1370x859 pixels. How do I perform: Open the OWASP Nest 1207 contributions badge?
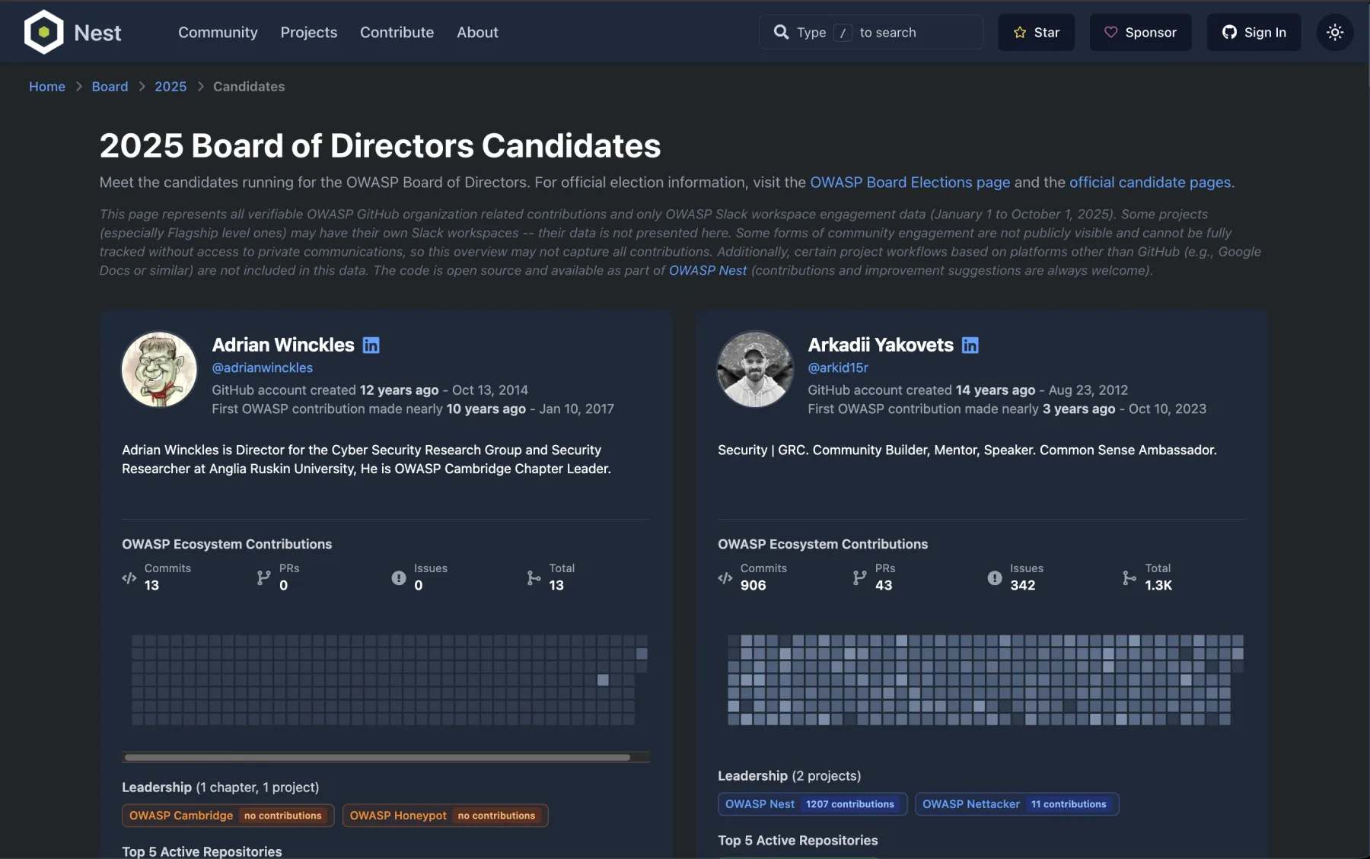[x=812, y=804]
